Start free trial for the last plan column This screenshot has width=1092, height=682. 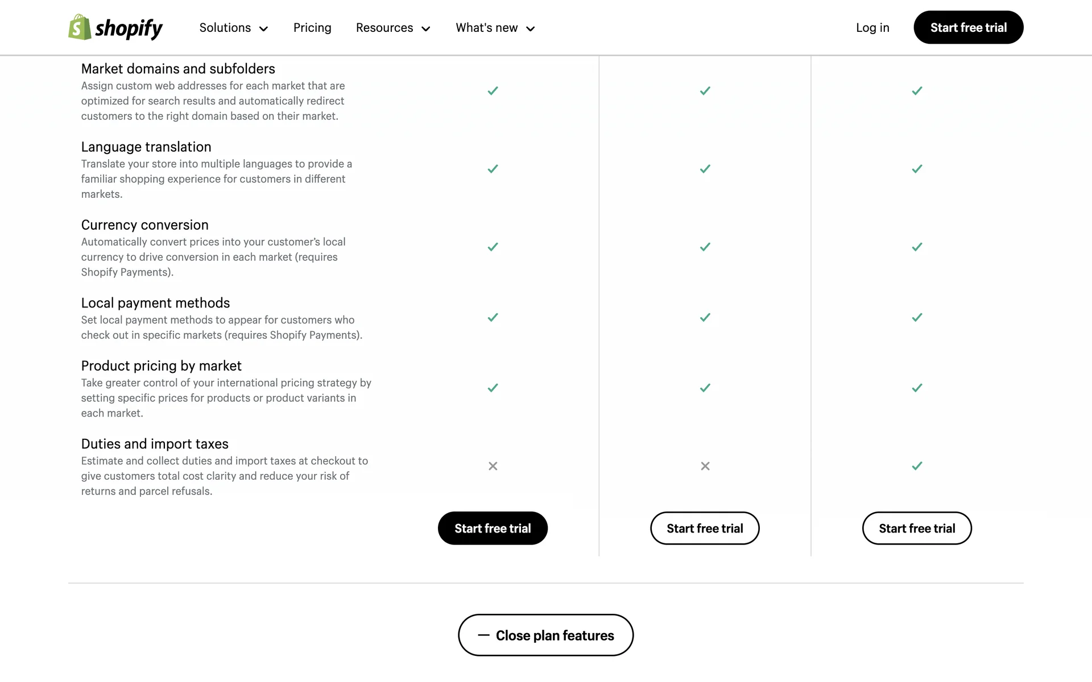coord(917,529)
